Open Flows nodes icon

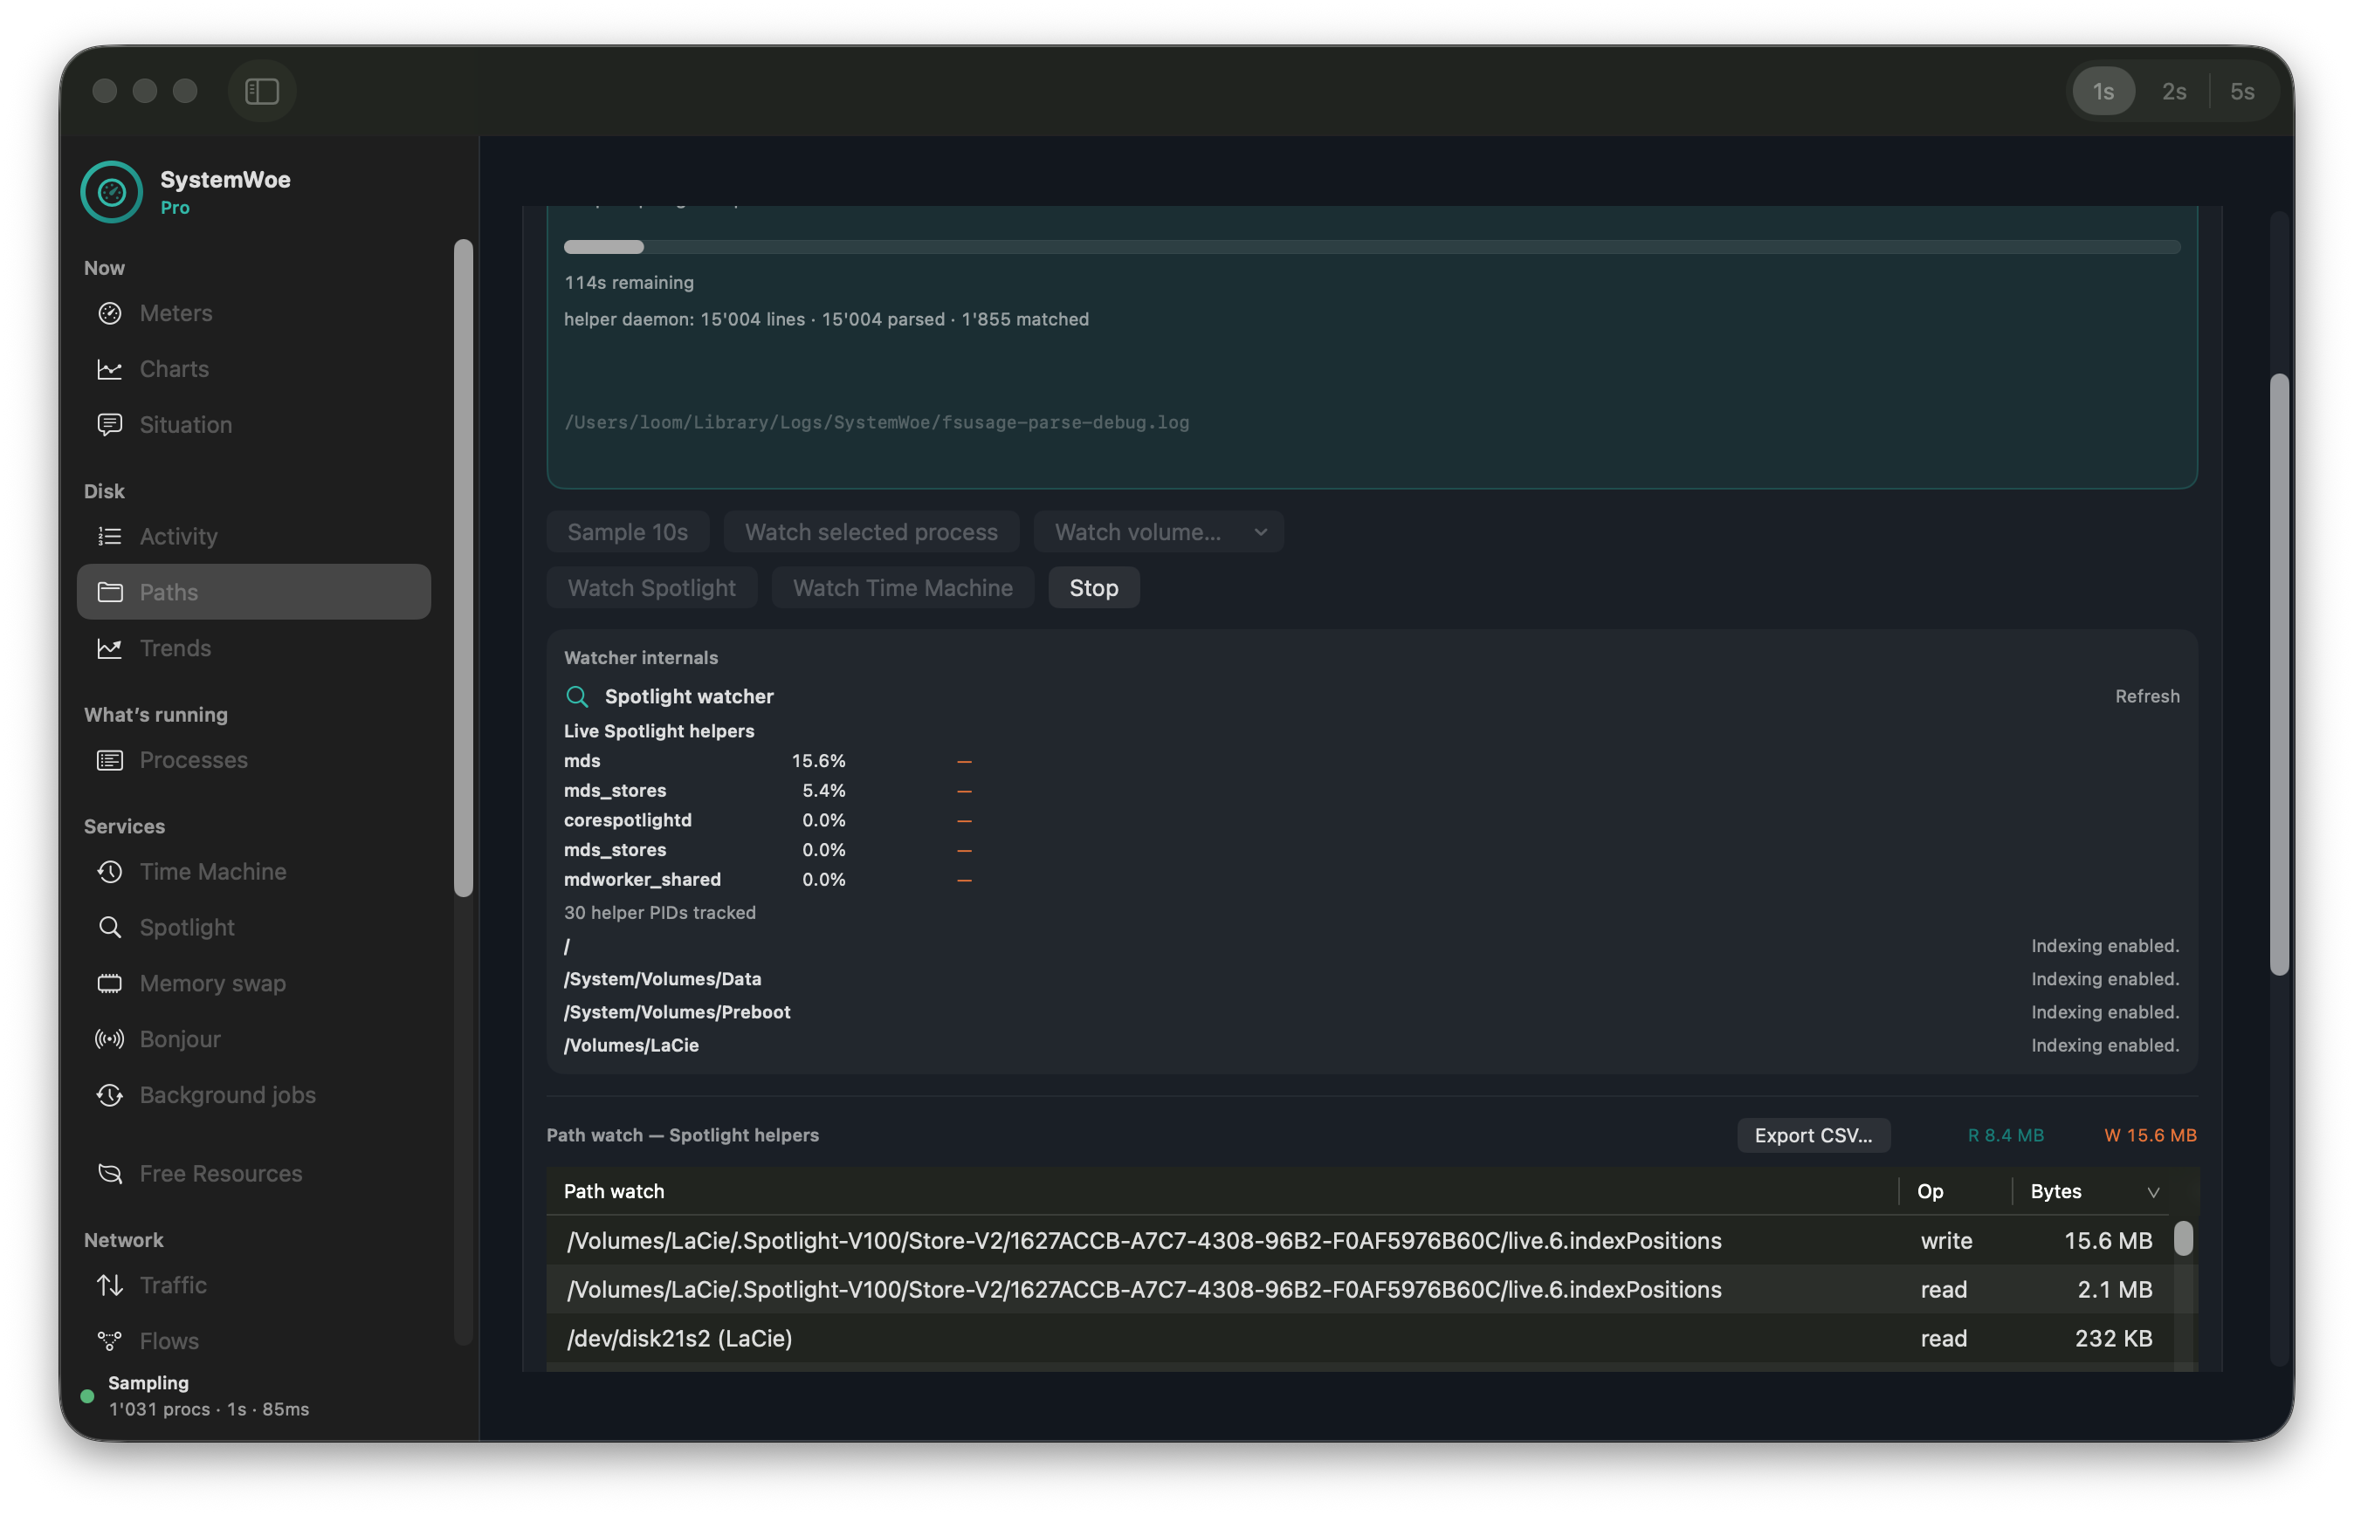pos(110,1342)
